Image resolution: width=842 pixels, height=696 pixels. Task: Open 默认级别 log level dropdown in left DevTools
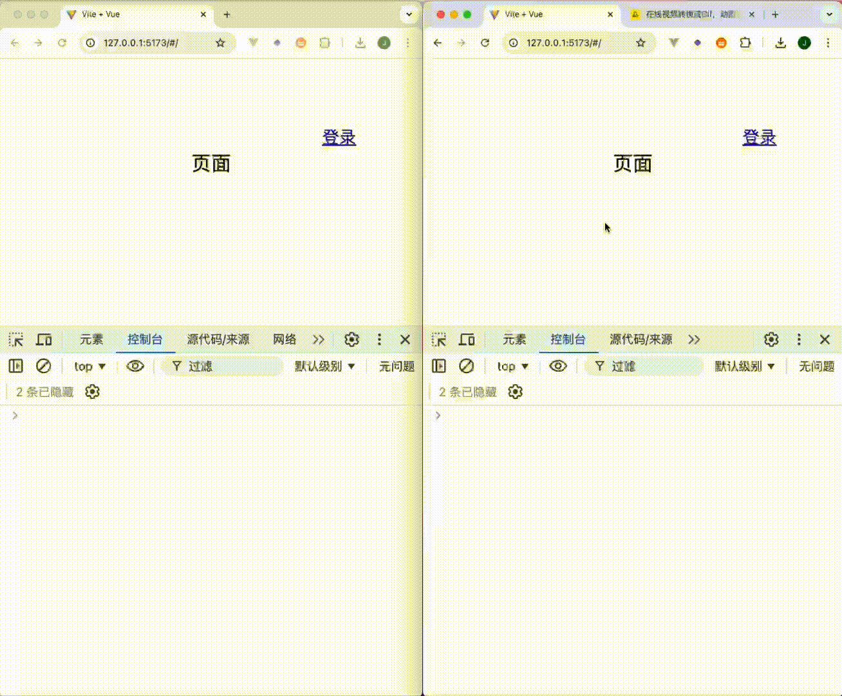click(x=325, y=366)
